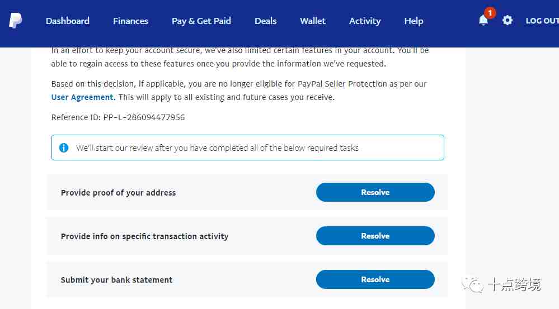The width and height of the screenshot is (559, 309).
Task: Click the PayPal logo icon
Action: tap(15, 20)
